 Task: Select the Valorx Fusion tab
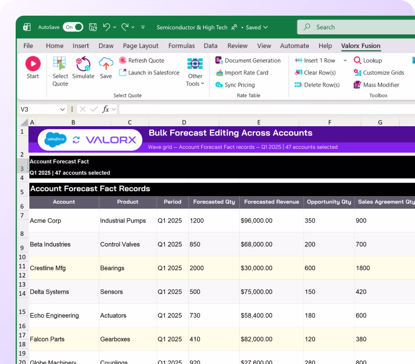[x=361, y=46]
